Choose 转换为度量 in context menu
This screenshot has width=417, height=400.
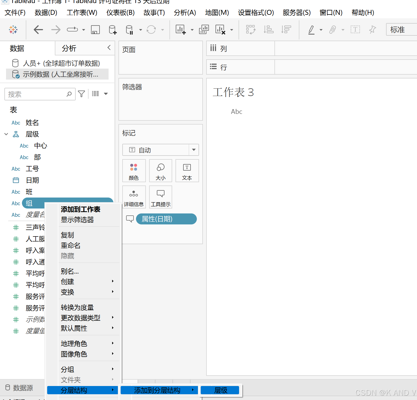[x=77, y=308]
